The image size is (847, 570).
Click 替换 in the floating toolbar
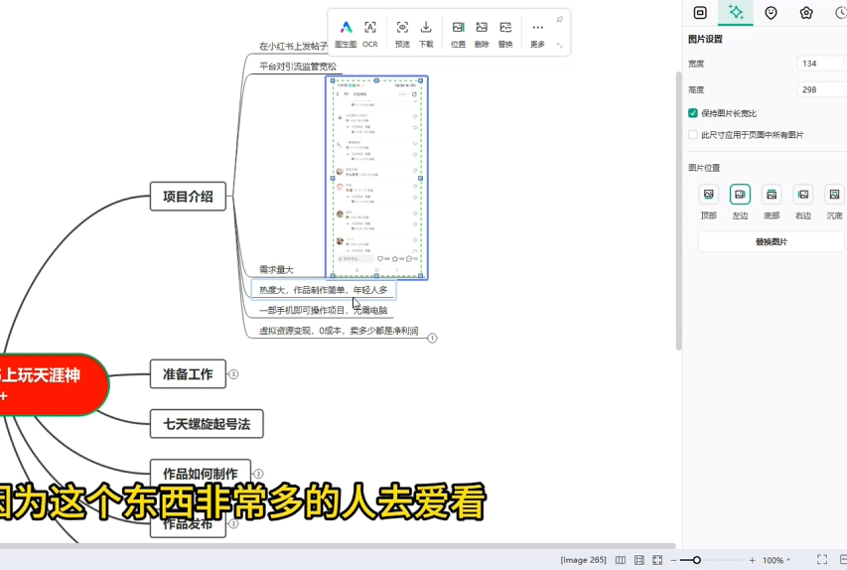coord(505,33)
